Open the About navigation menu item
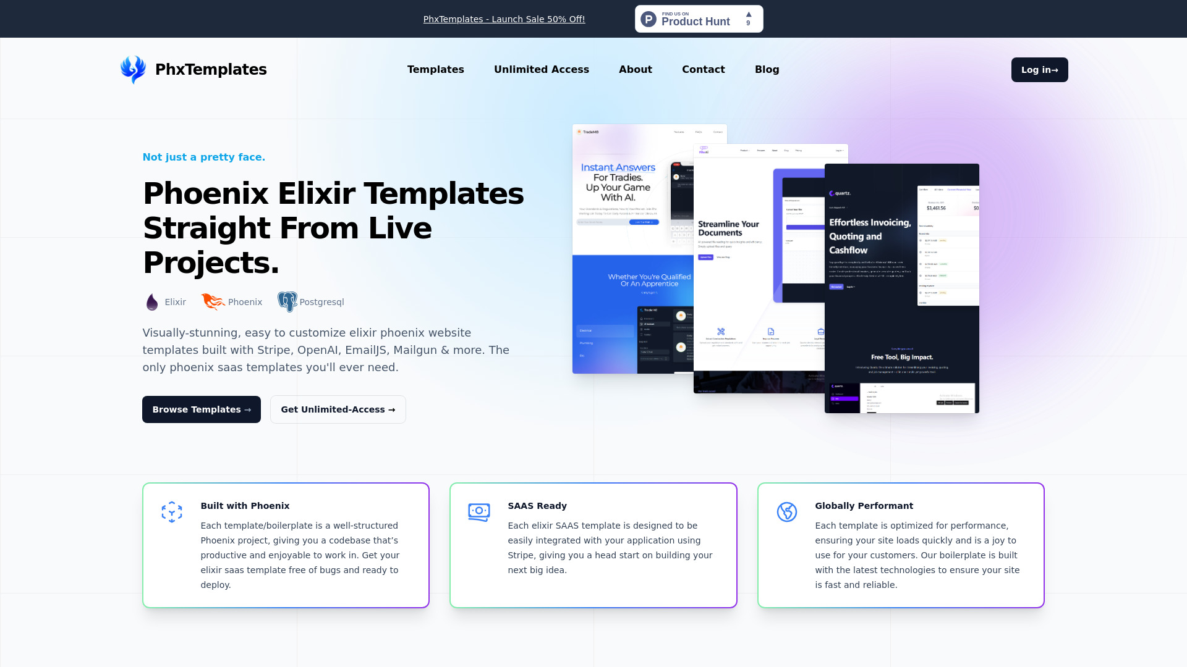1187x667 pixels. coord(635,69)
